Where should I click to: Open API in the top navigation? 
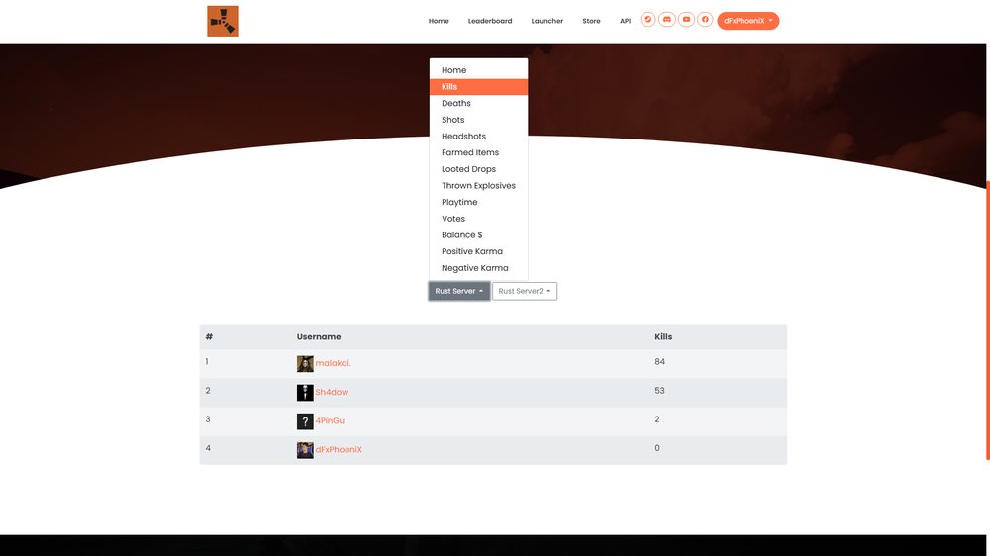coord(625,21)
